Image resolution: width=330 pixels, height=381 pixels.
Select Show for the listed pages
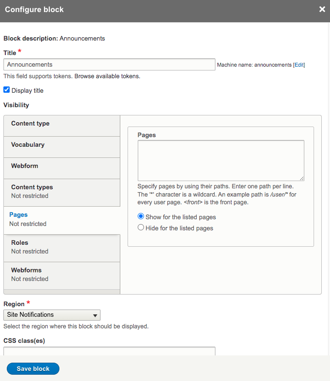point(141,217)
